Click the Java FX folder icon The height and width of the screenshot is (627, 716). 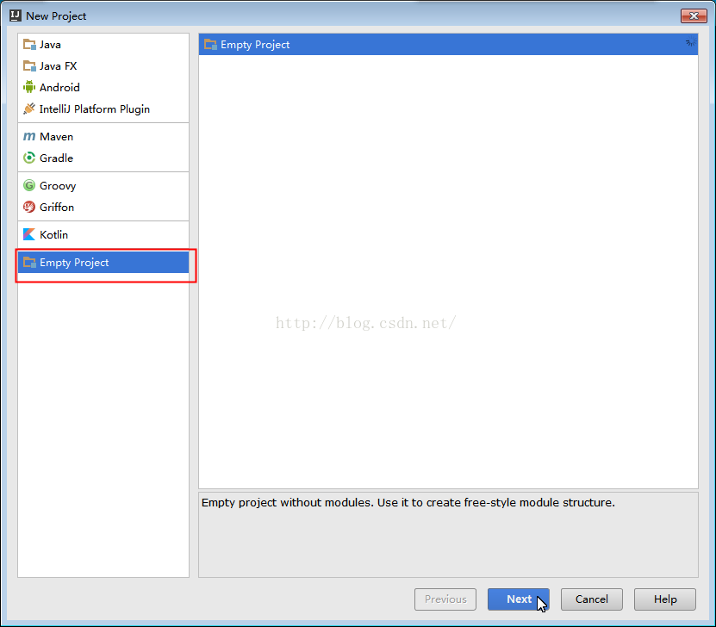[x=29, y=65]
